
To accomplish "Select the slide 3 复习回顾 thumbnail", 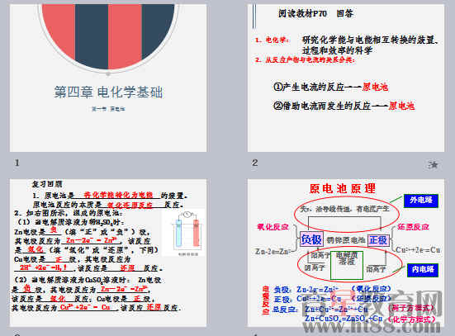I will click(x=108, y=253).
